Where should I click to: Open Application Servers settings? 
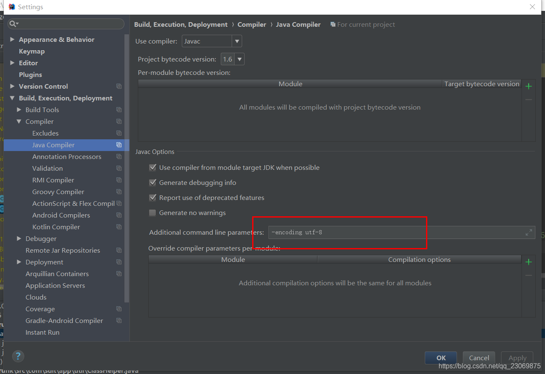pyautogui.click(x=55, y=285)
